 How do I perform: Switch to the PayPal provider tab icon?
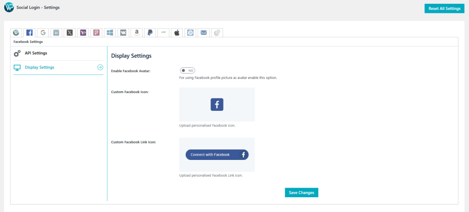pyautogui.click(x=150, y=32)
